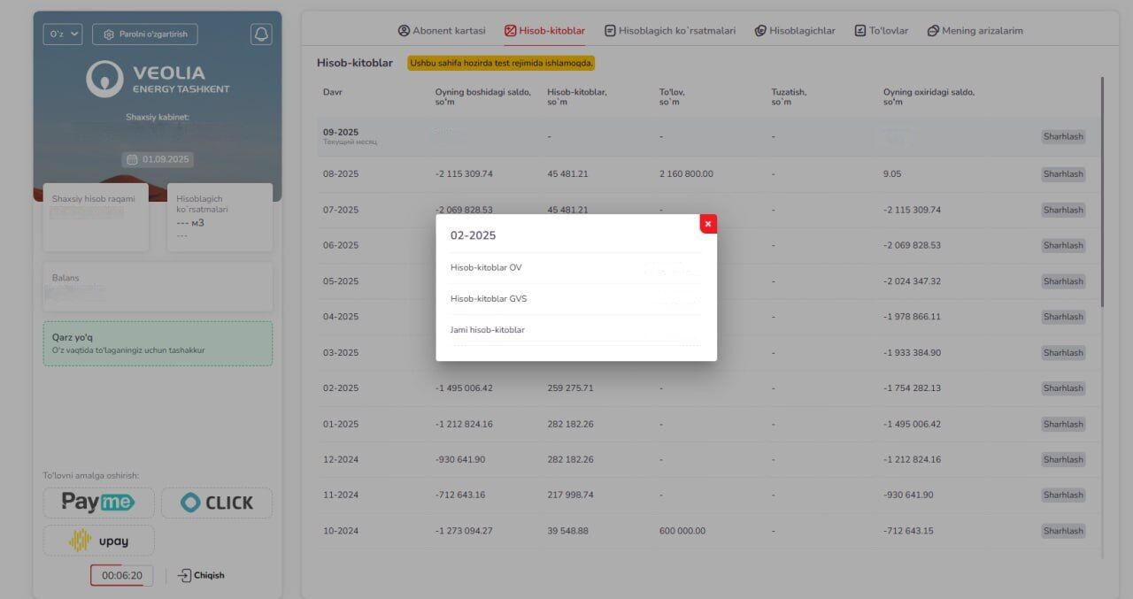The image size is (1133, 599).
Task: Click Parolni o'zgartirish button
Action: (x=145, y=34)
